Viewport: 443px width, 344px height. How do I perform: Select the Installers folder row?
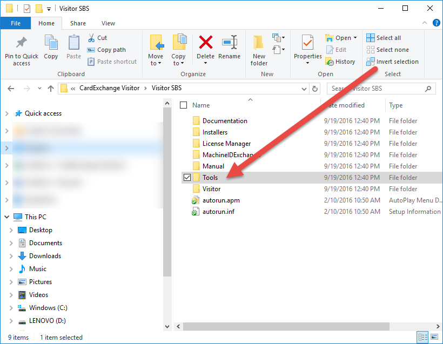coord(312,132)
